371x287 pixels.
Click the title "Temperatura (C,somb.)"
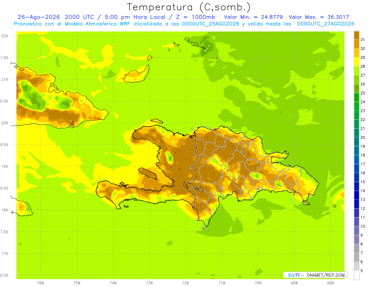[189, 7]
